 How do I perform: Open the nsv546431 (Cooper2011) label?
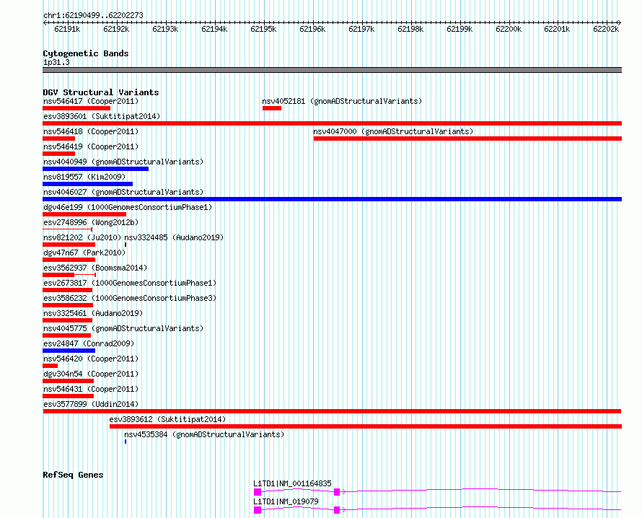(x=91, y=389)
